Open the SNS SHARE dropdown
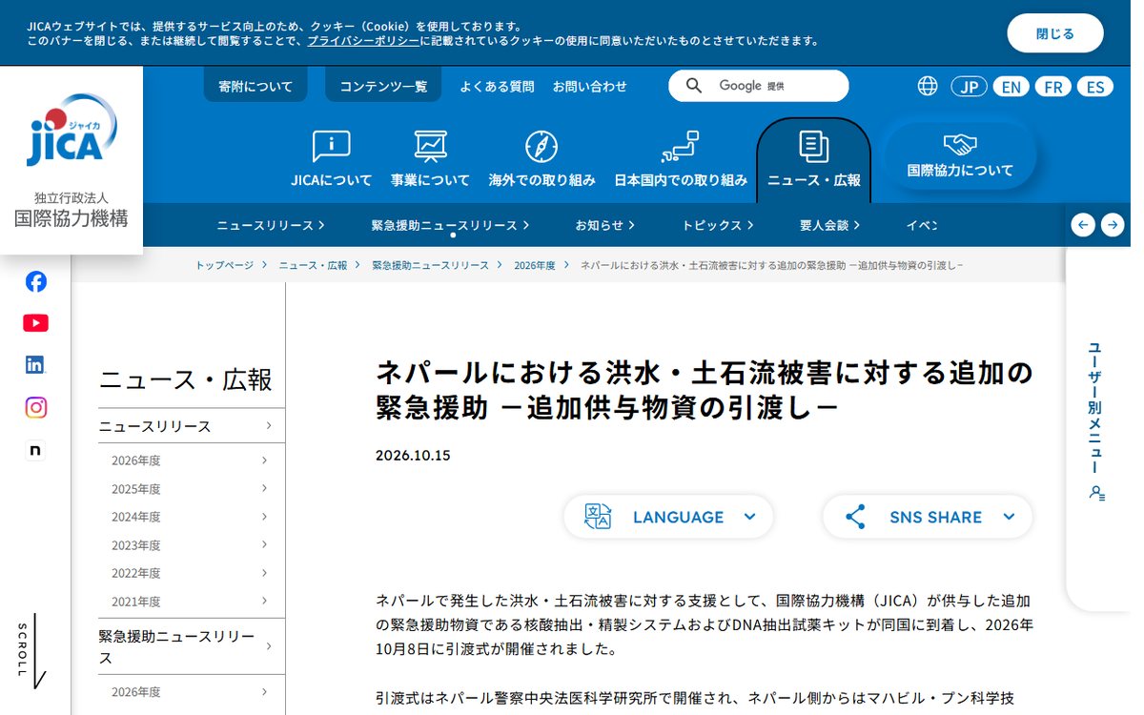The image size is (1144, 715). point(928,517)
